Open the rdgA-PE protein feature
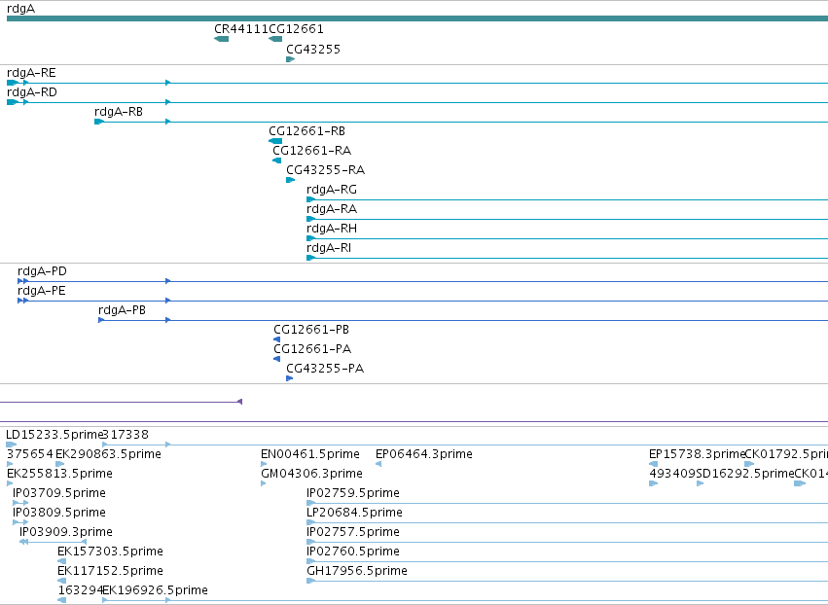828x605 pixels. tap(422, 301)
